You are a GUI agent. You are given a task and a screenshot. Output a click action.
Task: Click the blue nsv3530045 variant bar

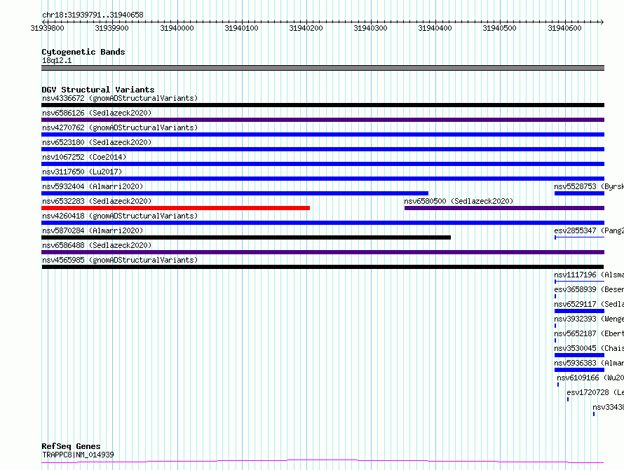point(579,355)
